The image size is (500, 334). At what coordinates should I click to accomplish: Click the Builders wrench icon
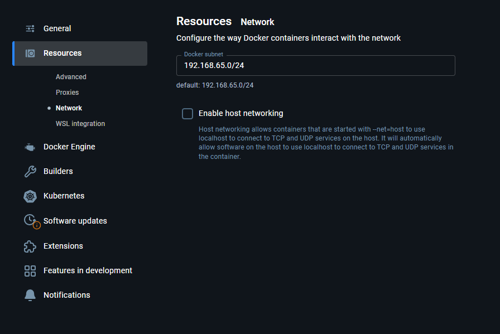click(x=30, y=172)
